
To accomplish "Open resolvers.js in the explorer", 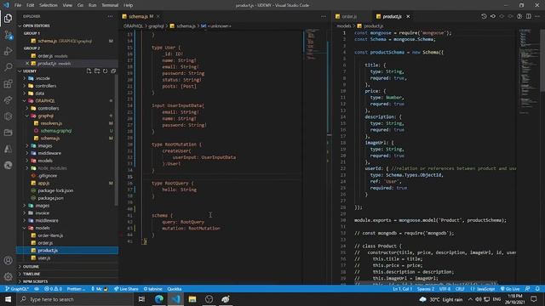I will click(51, 123).
